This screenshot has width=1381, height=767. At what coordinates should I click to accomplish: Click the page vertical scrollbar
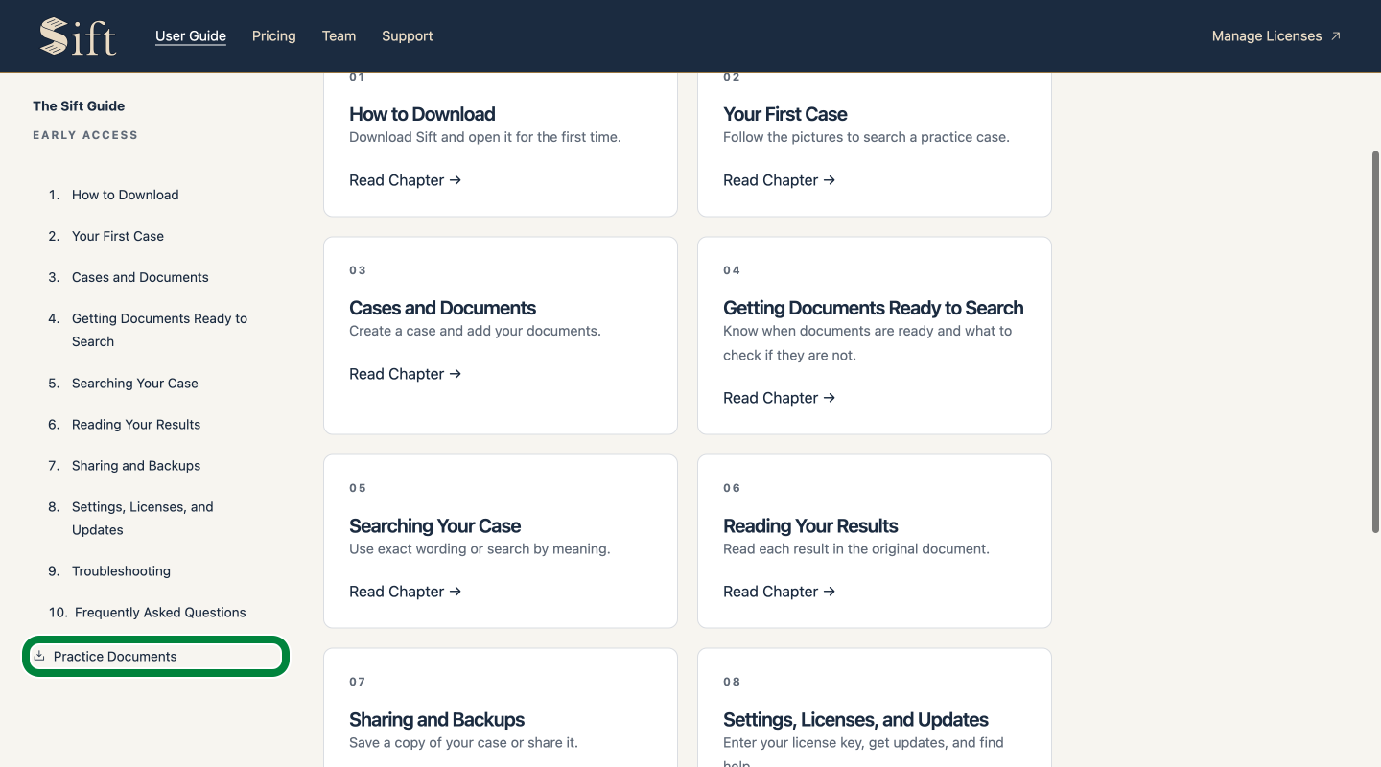[1375, 341]
